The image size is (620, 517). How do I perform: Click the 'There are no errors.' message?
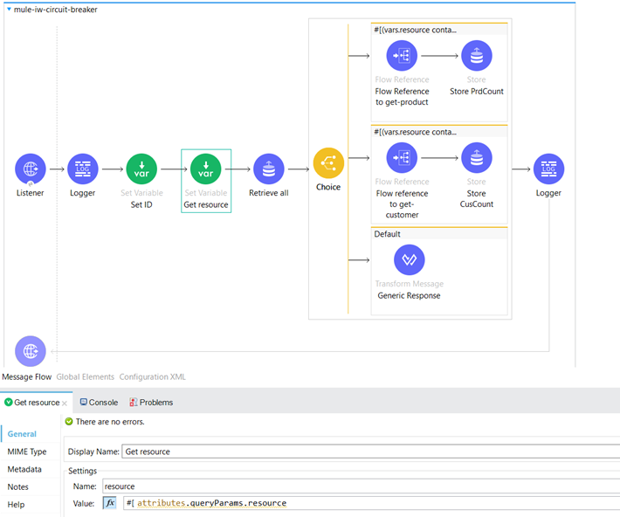pos(110,422)
